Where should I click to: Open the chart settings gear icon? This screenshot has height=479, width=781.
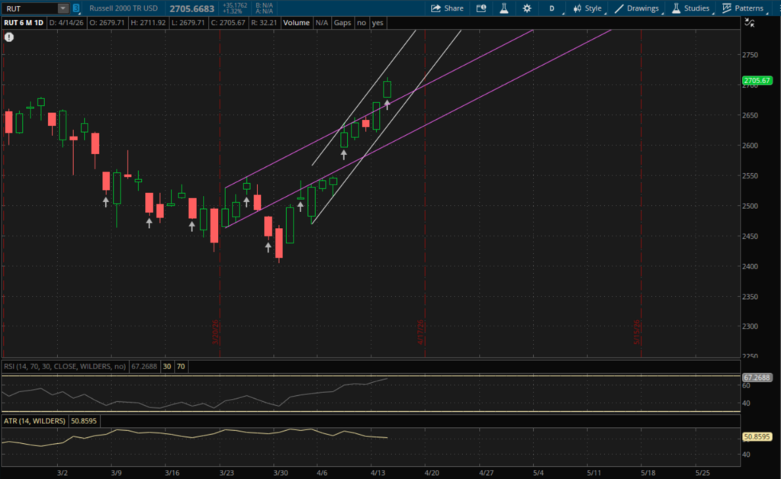click(526, 8)
